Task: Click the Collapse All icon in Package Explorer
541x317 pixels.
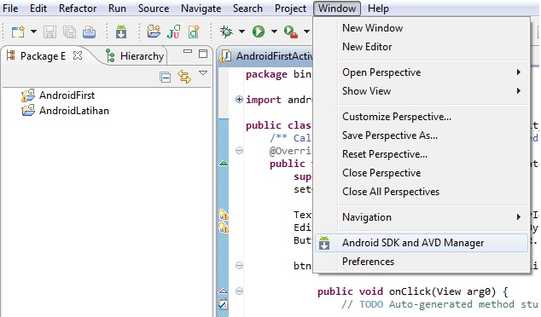Action: click(x=166, y=77)
